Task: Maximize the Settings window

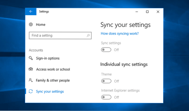Action: pos(147,12)
